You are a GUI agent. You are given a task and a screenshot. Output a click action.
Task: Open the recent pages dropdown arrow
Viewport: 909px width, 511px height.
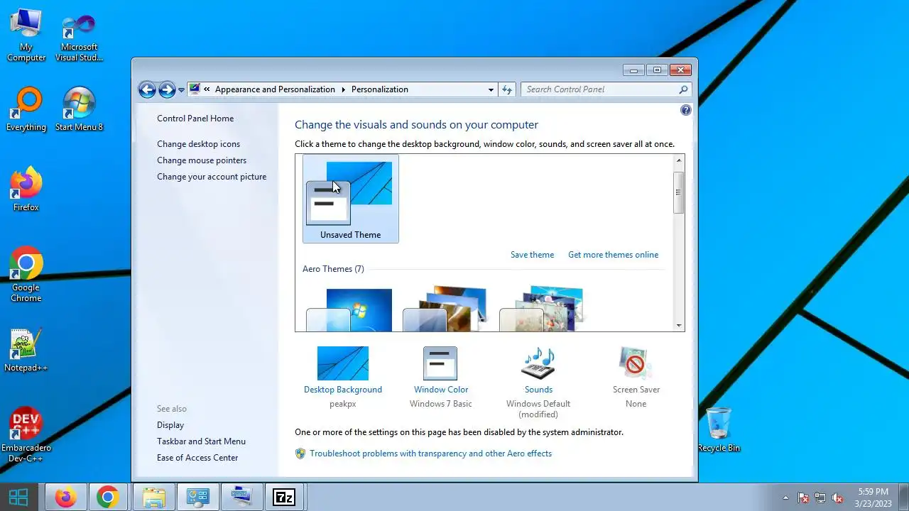pos(182,89)
